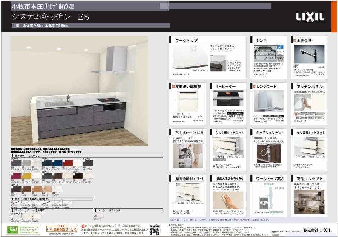Screen dimensions: 338x237
Task: Click the 商品コンセプト card title
Action: point(310,178)
